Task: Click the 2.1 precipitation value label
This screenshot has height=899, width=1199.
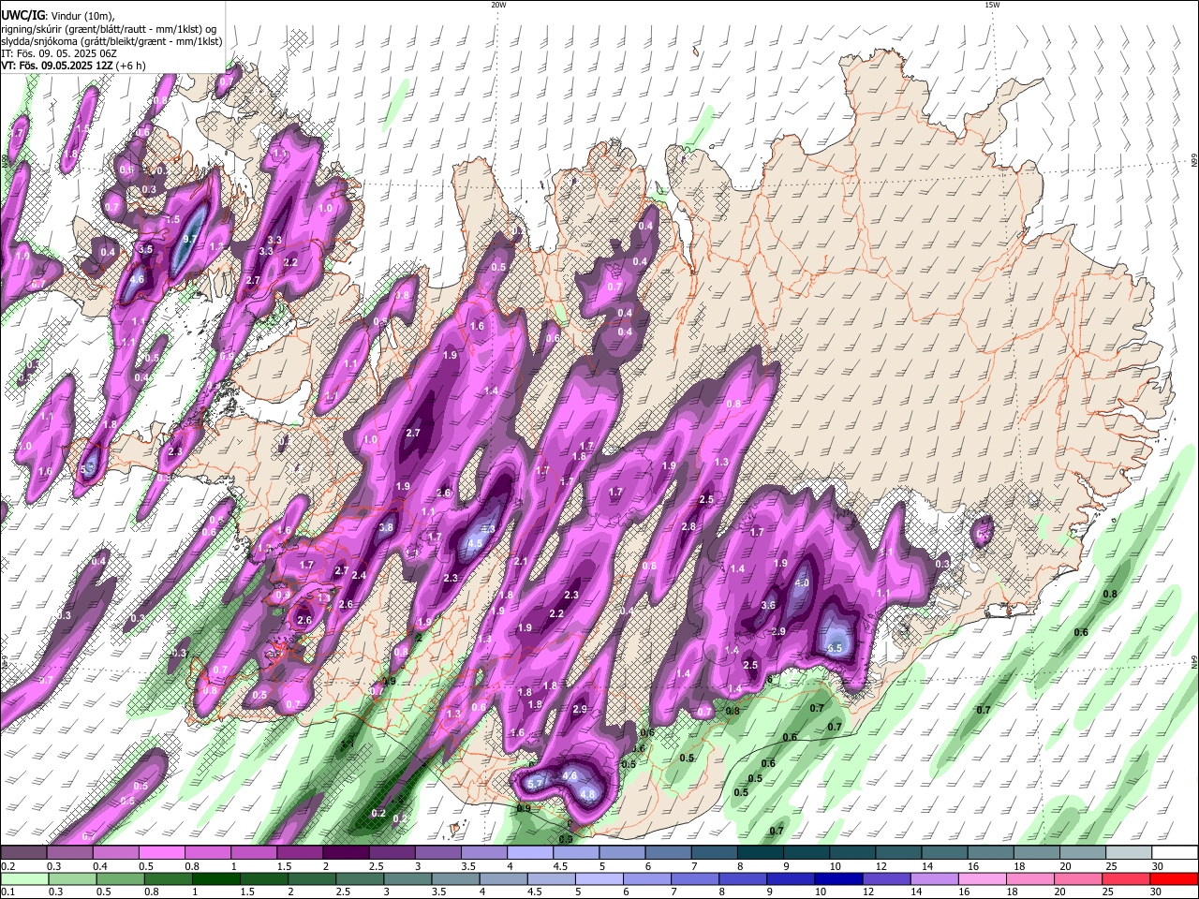Action: click(522, 562)
